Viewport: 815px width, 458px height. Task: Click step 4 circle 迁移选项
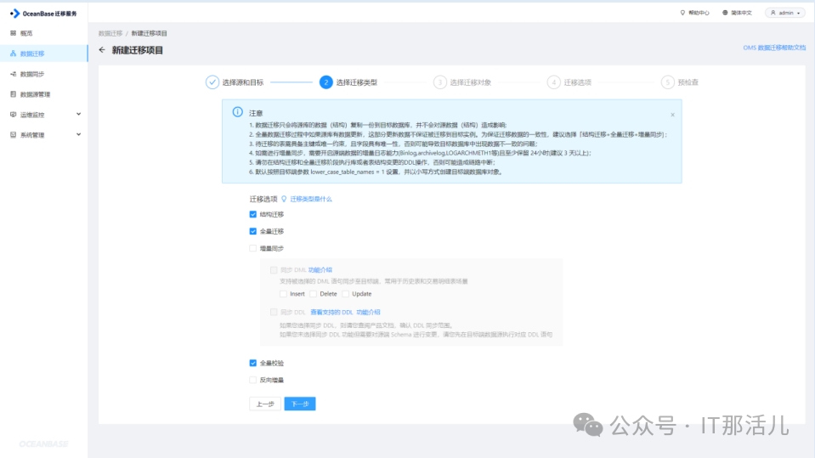coord(553,82)
